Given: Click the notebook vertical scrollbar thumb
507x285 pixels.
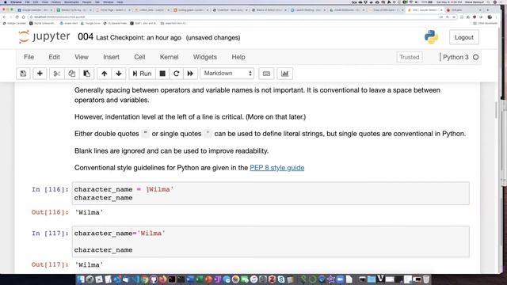Looking at the screenshot, I should click(x=495, y=110).
